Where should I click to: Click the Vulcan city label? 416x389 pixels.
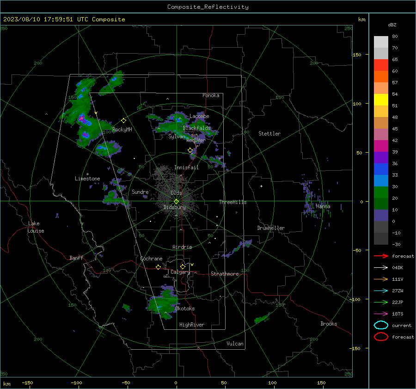tap(235, 344)
